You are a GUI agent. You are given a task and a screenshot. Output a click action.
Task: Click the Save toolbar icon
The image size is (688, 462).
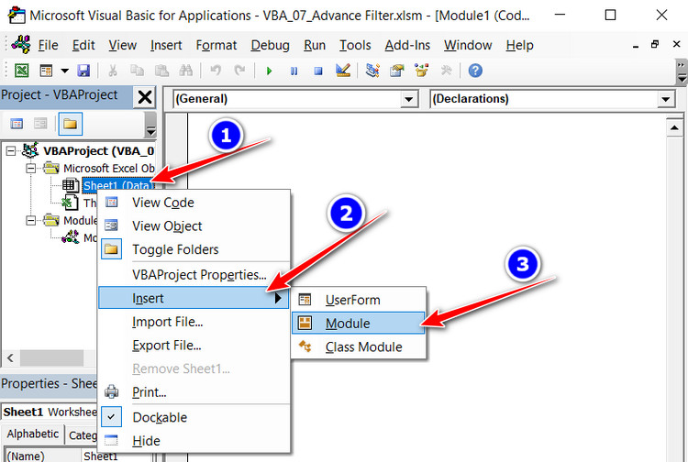pos(83,71)
